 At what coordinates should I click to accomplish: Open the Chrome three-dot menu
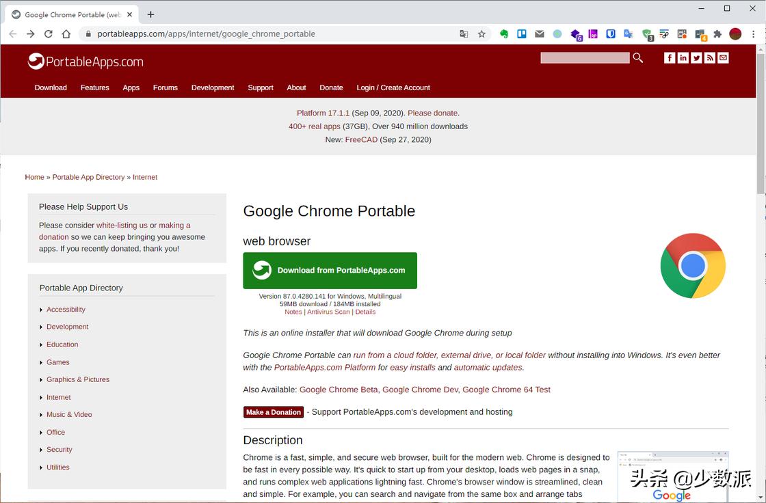[x=753, y=33]
